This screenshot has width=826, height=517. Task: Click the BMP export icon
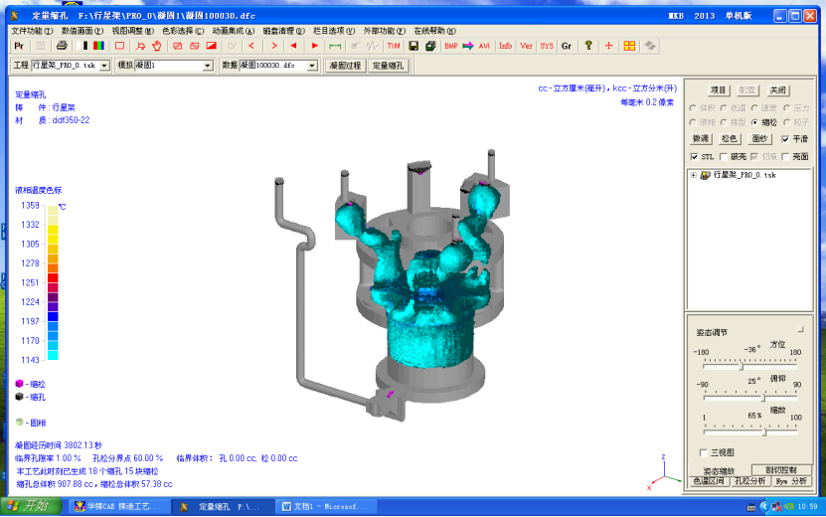pyautogui.click(x=451, y=46)
